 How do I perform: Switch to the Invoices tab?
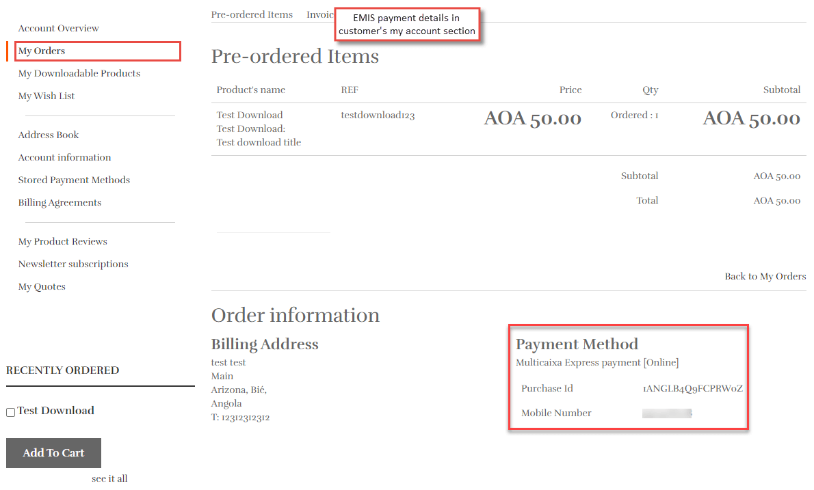(319, 14)
